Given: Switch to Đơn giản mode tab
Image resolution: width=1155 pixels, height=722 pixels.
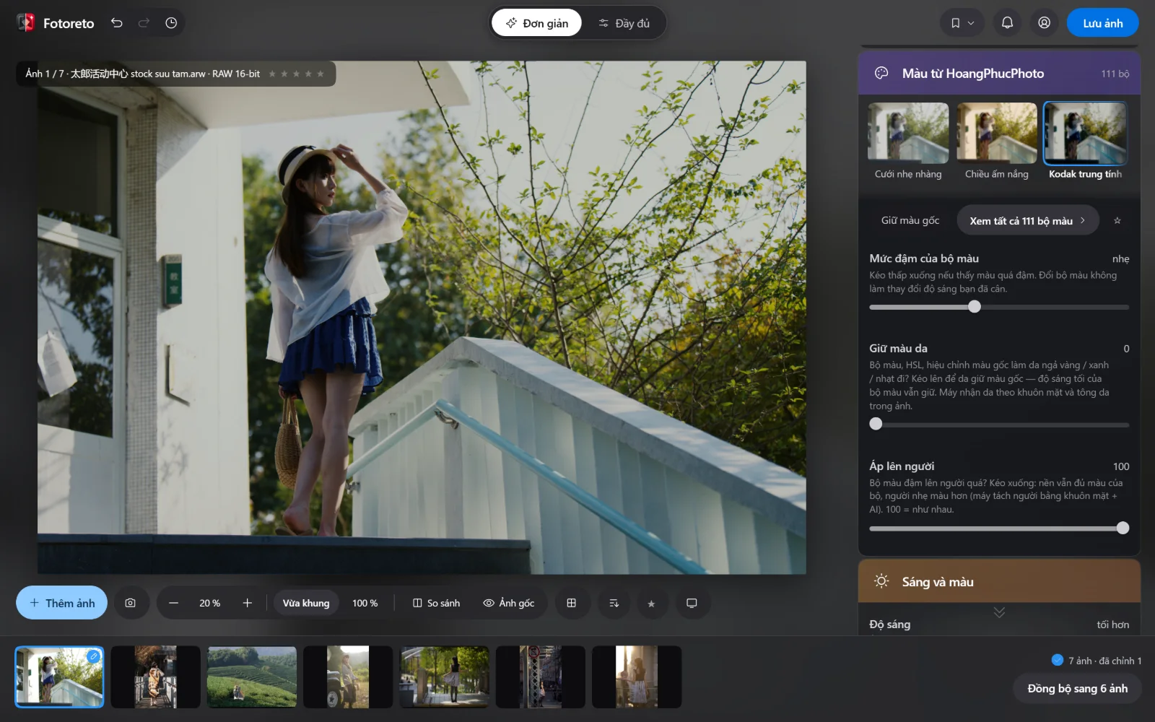Looking at the screenshot, I should pos(536,23).
